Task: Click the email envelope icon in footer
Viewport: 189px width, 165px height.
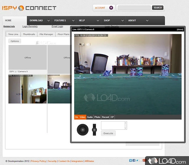Action: pyautogui.click(x=141, y=160)
